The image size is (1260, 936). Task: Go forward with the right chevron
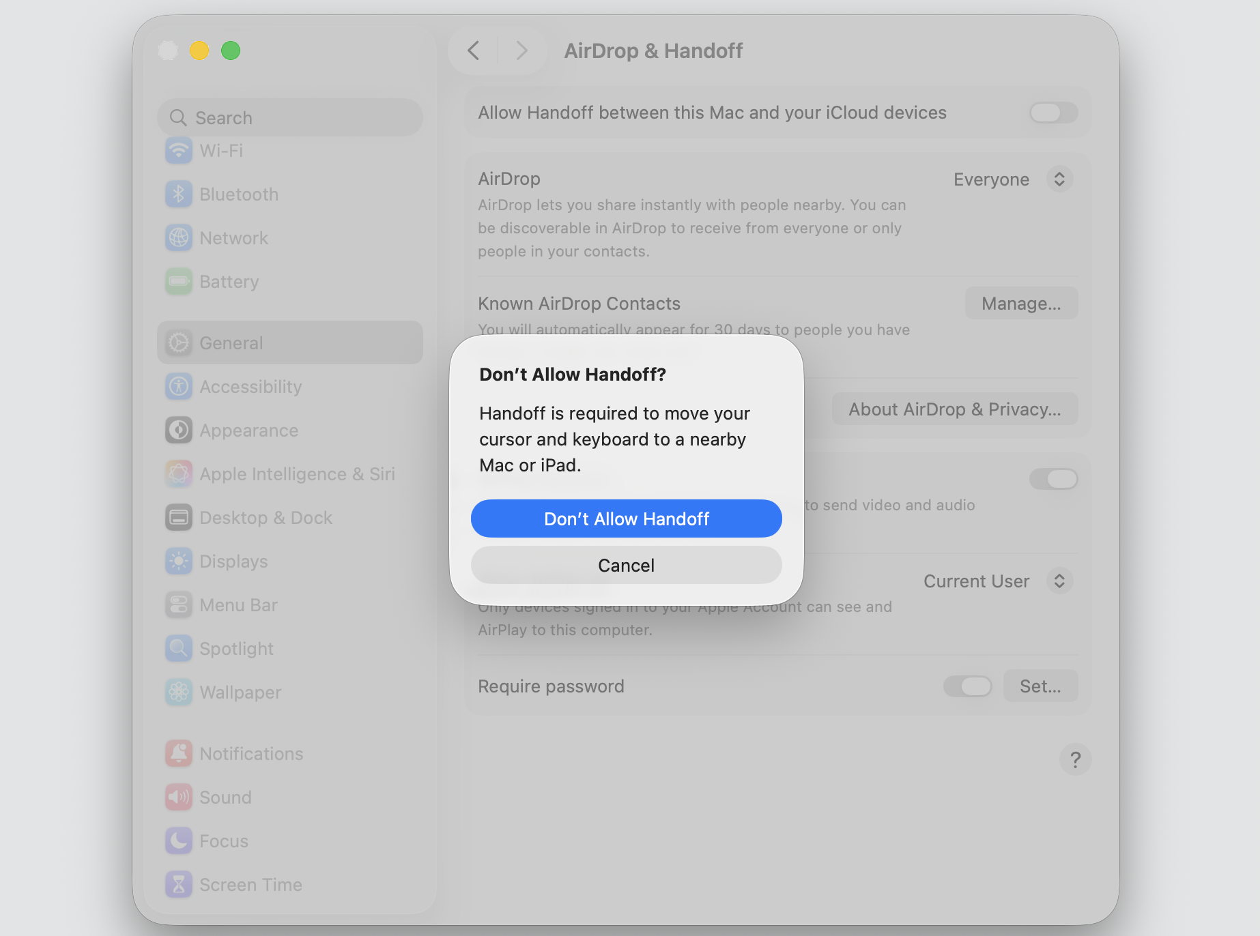coord(522,50)
